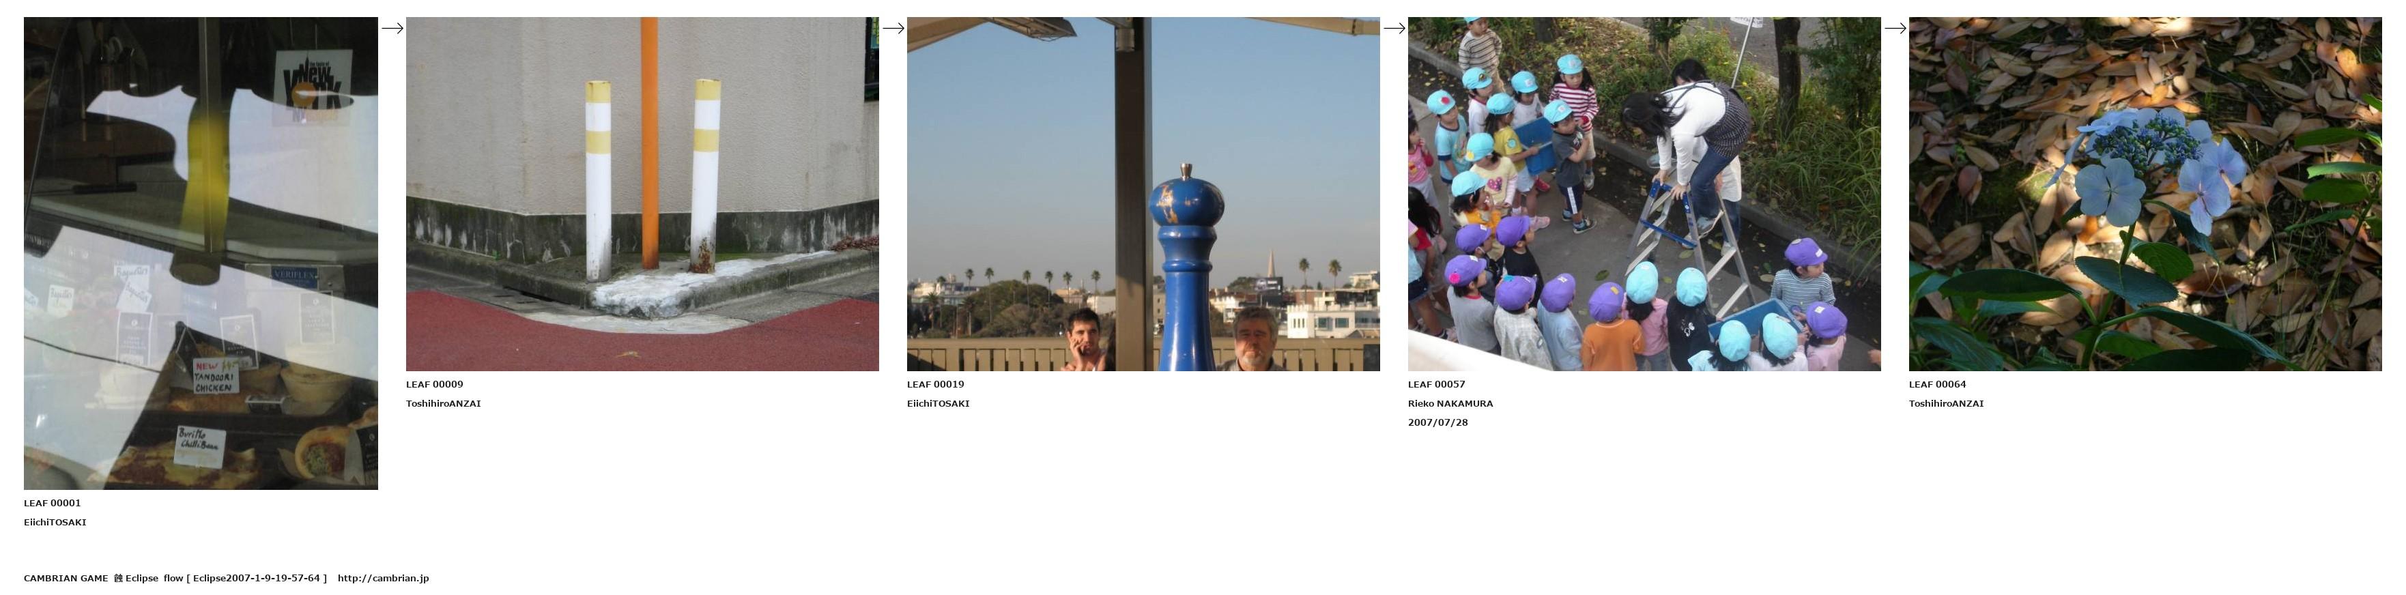Click the arrow after LEAF 00009 image
Screen dimensions: 2406x595
pos(893,28)
